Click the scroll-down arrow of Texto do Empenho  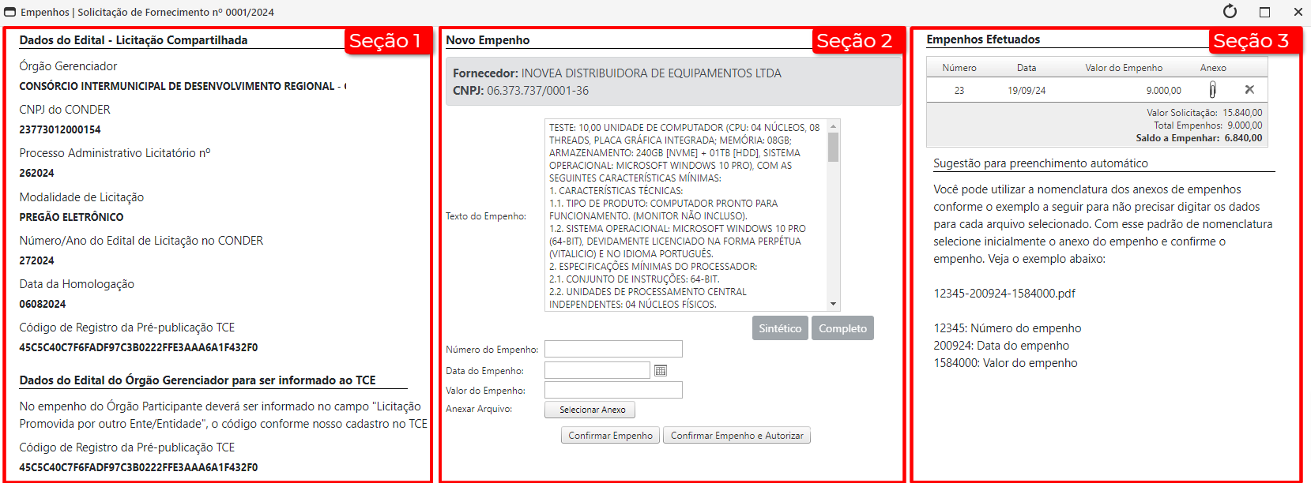tap(833, 304)
